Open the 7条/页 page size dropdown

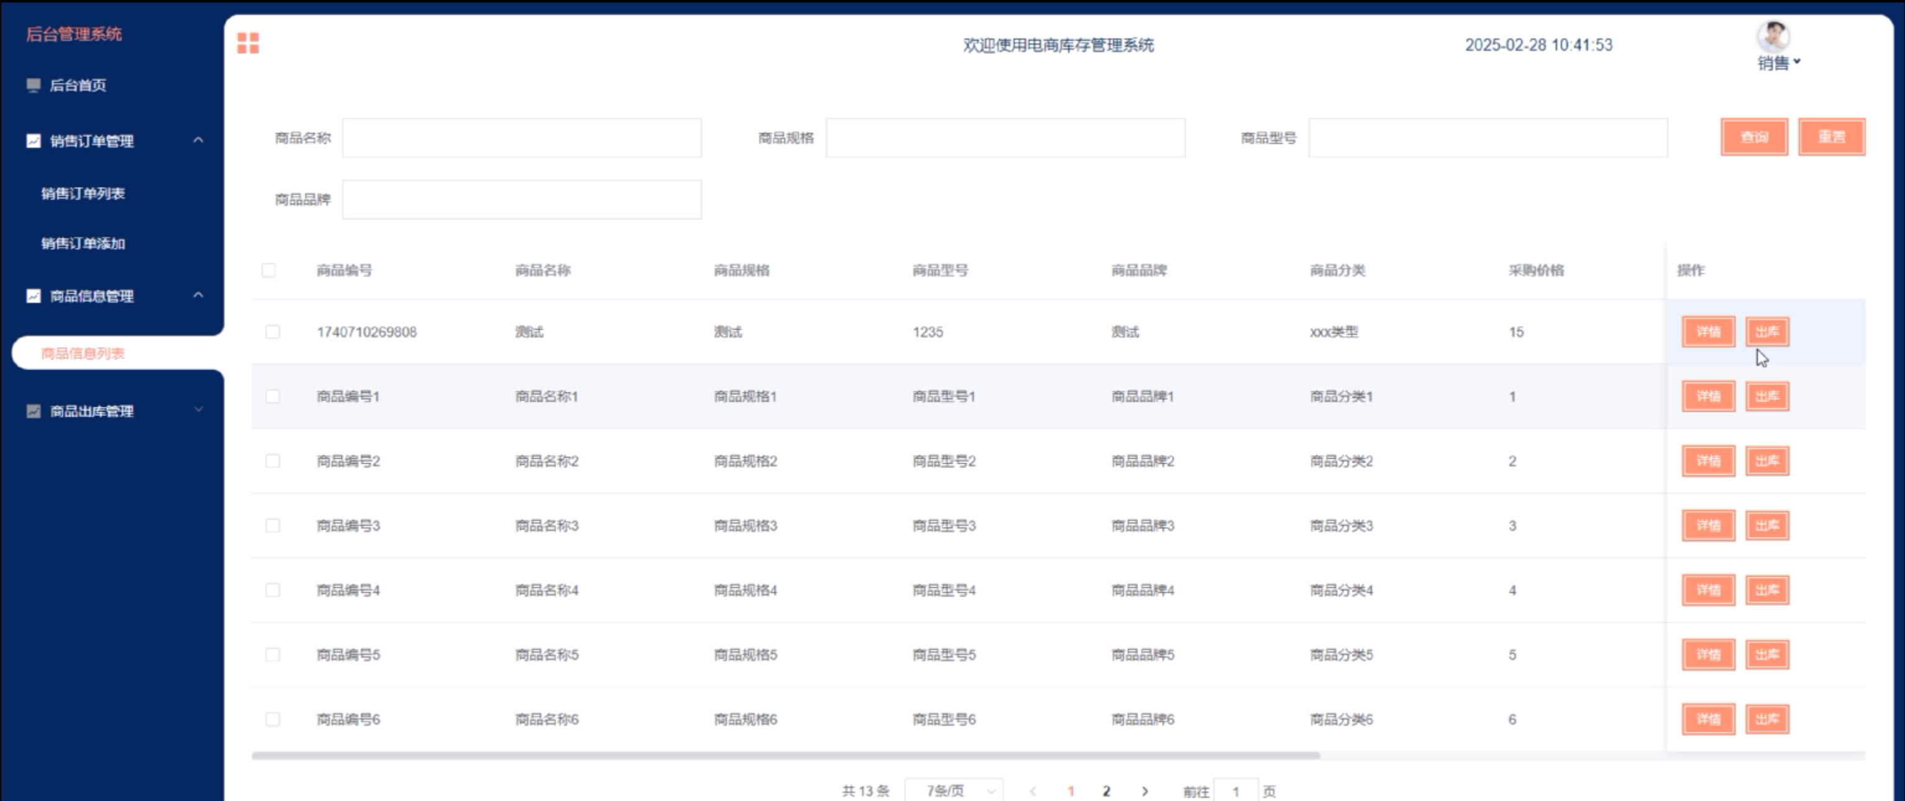(954, 790)
